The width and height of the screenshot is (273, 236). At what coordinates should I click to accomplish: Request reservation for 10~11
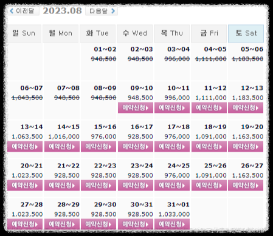tap(172, 107)
